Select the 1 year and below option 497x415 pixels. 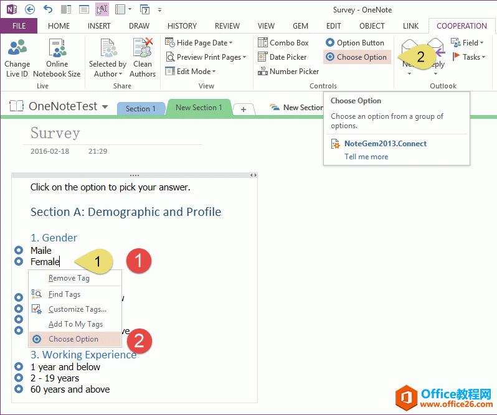(x=19, y=366)
